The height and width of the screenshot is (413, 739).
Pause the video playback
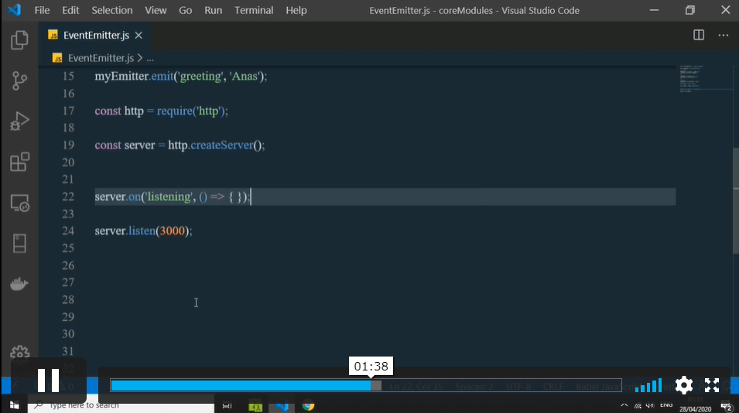click(x=48, y=381)
